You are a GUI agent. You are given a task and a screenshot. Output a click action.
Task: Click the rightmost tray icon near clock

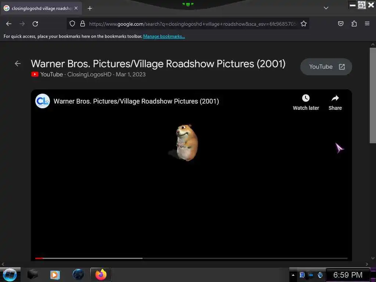(x=320, y=275)
